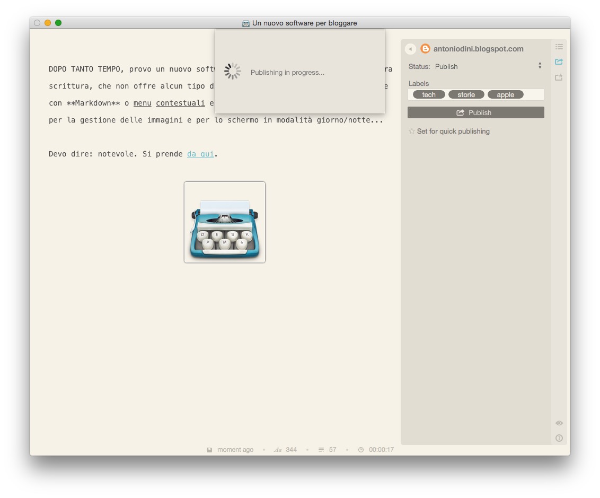Click the 344 character count value

[291, 450]
